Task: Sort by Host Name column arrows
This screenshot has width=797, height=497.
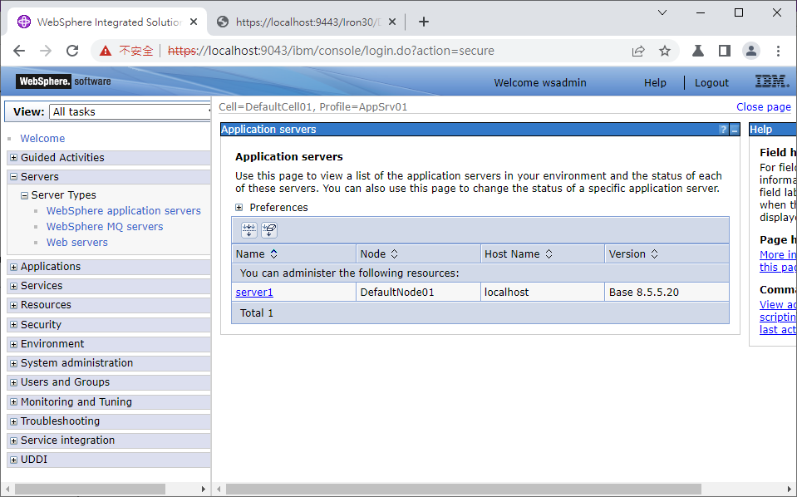Action: (549, 253)
